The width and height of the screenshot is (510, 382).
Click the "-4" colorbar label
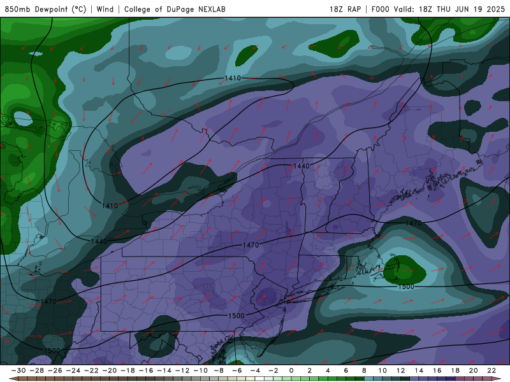(255, 371)
